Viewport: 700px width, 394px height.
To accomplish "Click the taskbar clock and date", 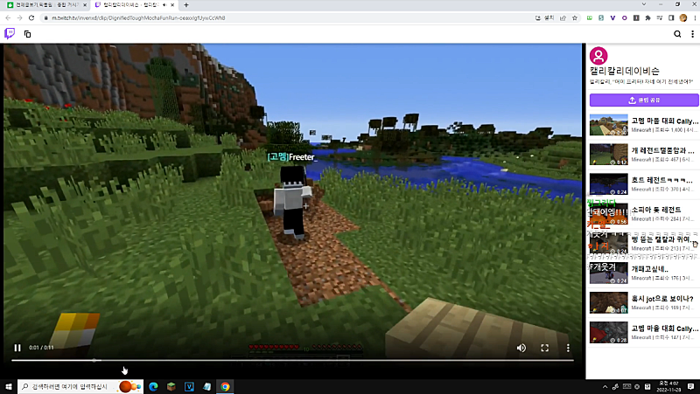I will click(x=668, y=386).
